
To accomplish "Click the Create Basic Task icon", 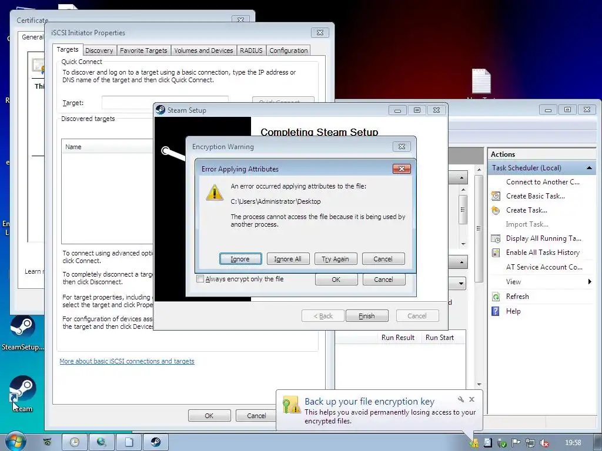I will tap(496, 196).
